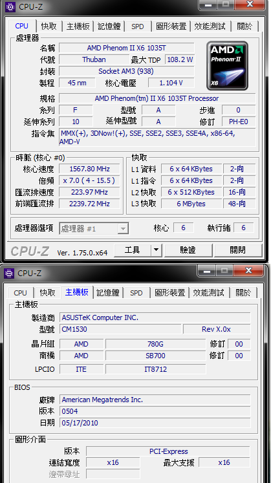Open the 記憶體 tab in the mainboard window
This screenshot has height=483, width=271.
click(108, 293)
